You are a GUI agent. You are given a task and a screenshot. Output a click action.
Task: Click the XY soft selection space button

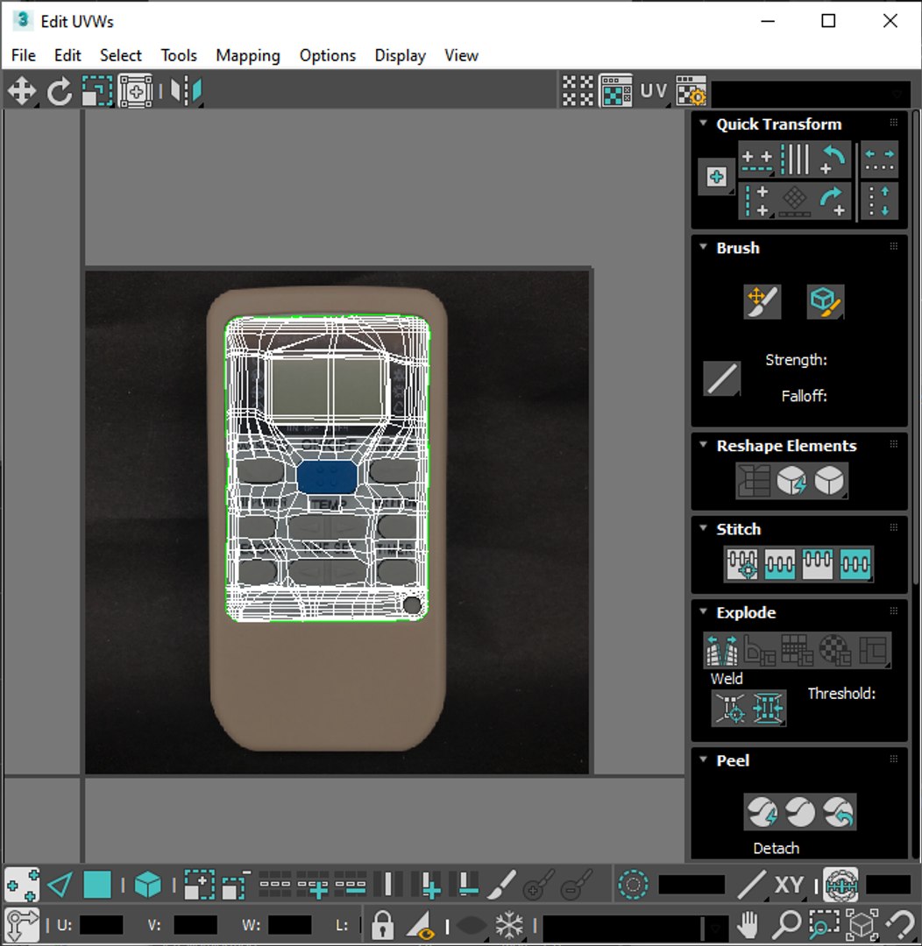789,885
